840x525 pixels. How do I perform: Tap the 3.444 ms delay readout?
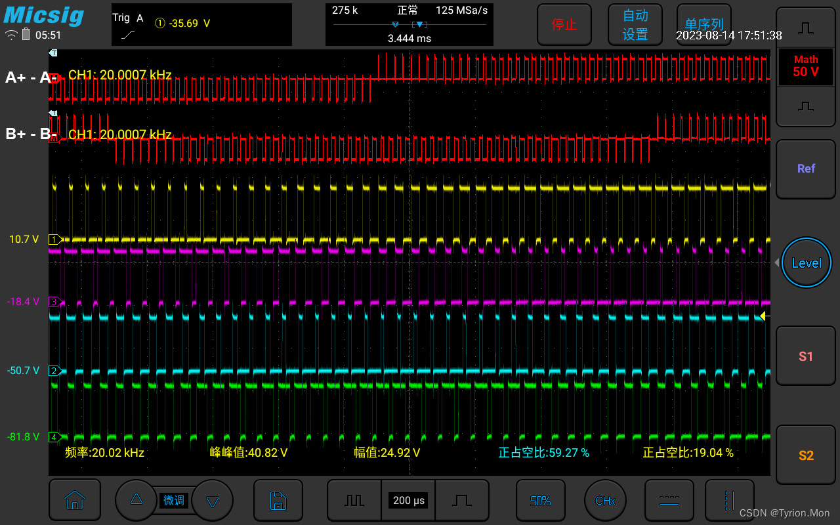pos(409,39)
